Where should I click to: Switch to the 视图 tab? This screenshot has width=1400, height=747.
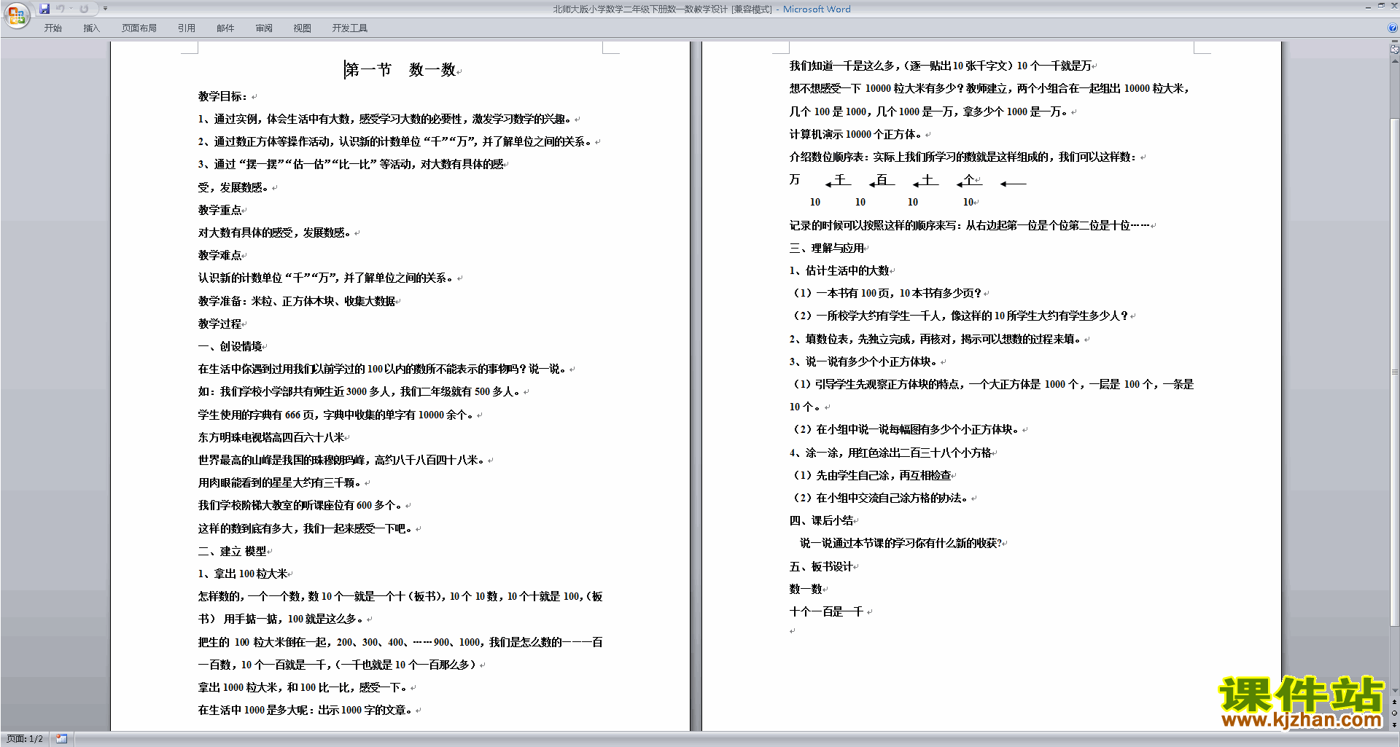[303, 28]
